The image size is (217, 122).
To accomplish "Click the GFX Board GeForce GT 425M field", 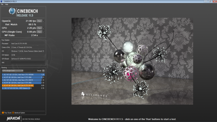I will click(x=28, y=59).
